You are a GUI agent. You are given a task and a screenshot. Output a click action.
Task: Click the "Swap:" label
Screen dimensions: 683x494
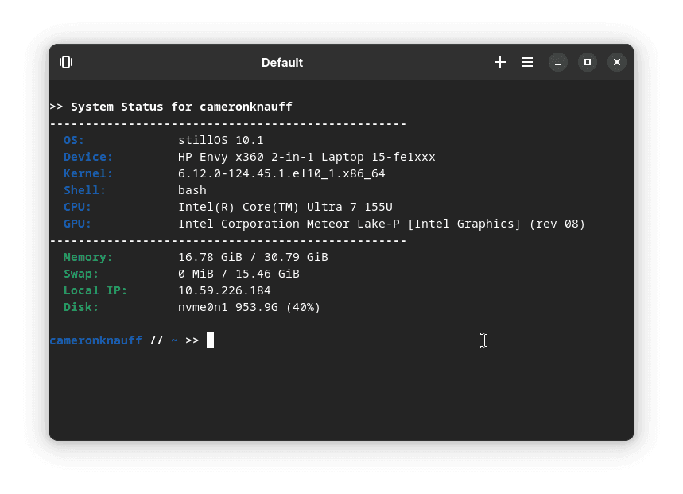pyautogui.click(x=81, y=274)
